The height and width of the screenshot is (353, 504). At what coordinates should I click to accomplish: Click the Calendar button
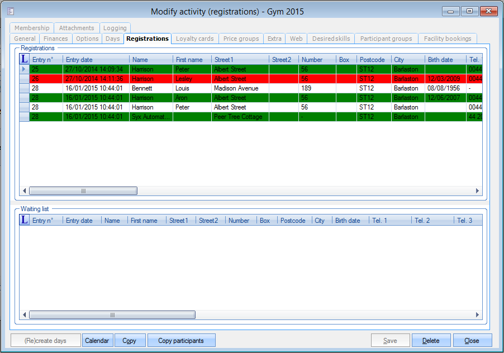[x=97, y=341]
